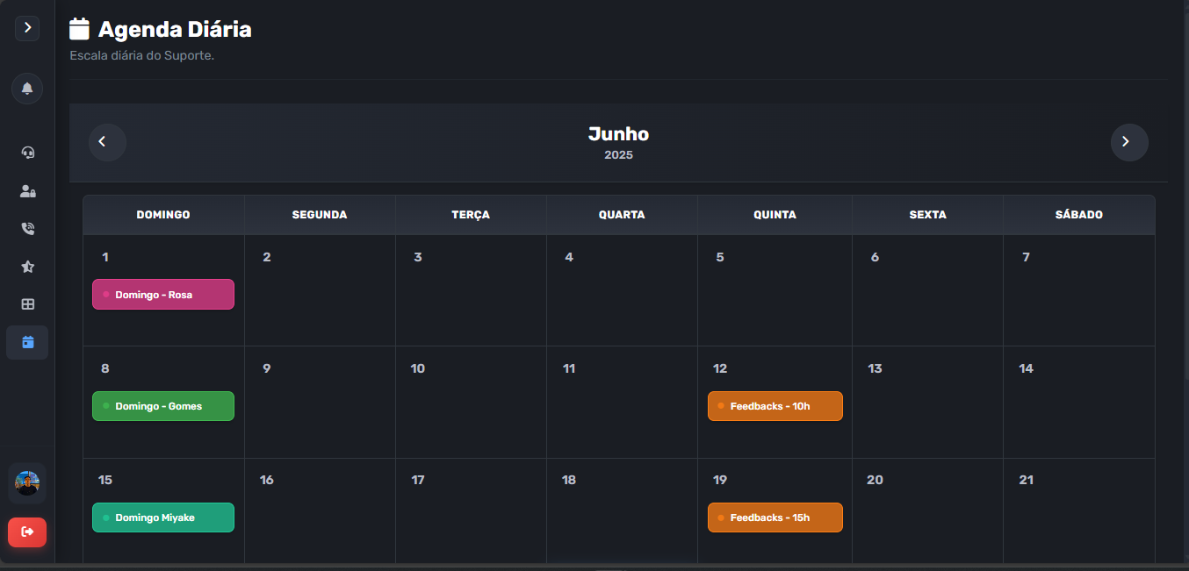Click the 2025 year label
The height and width of the screenshot is (571, 1189).
point(618,155)
